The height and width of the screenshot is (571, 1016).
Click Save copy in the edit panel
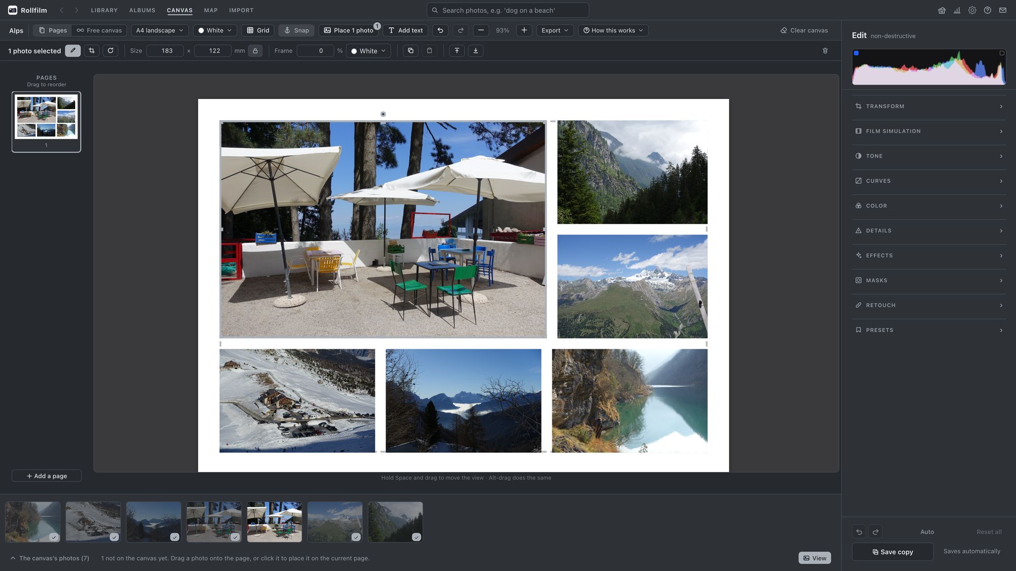pos(893,552)
